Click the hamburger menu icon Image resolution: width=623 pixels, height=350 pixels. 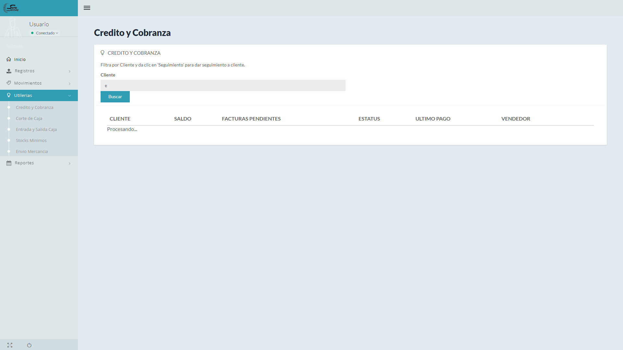click(87, 8)
